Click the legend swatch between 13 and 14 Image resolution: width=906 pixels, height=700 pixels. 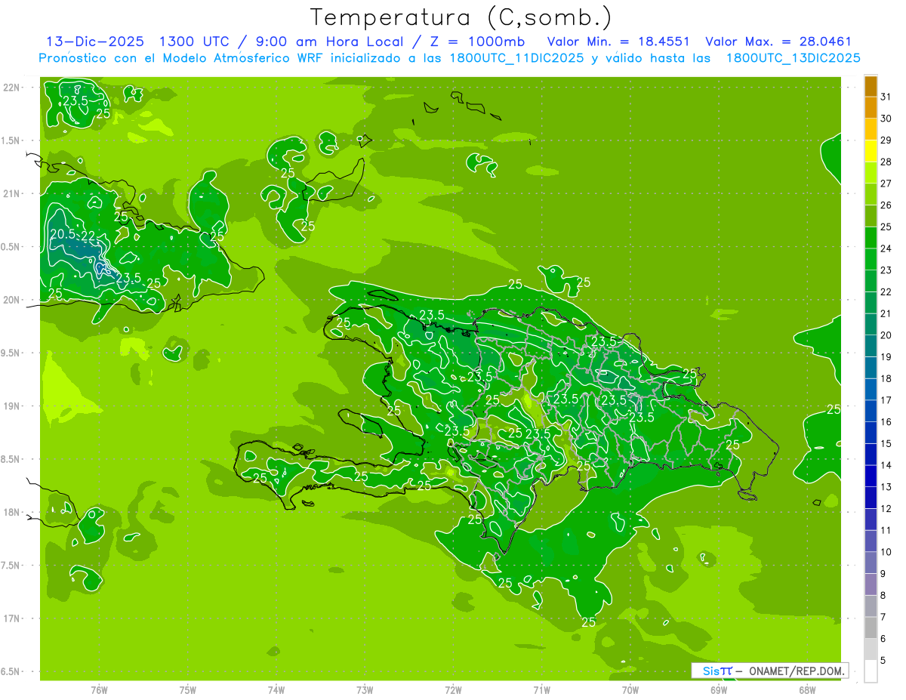[x=871, y=476]
